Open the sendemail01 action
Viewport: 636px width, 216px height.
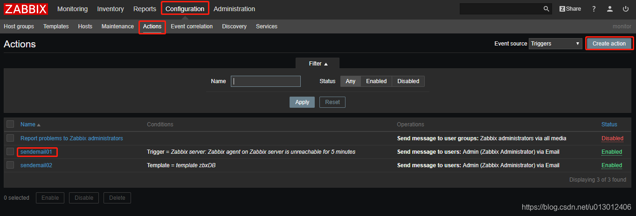(36, 152)
